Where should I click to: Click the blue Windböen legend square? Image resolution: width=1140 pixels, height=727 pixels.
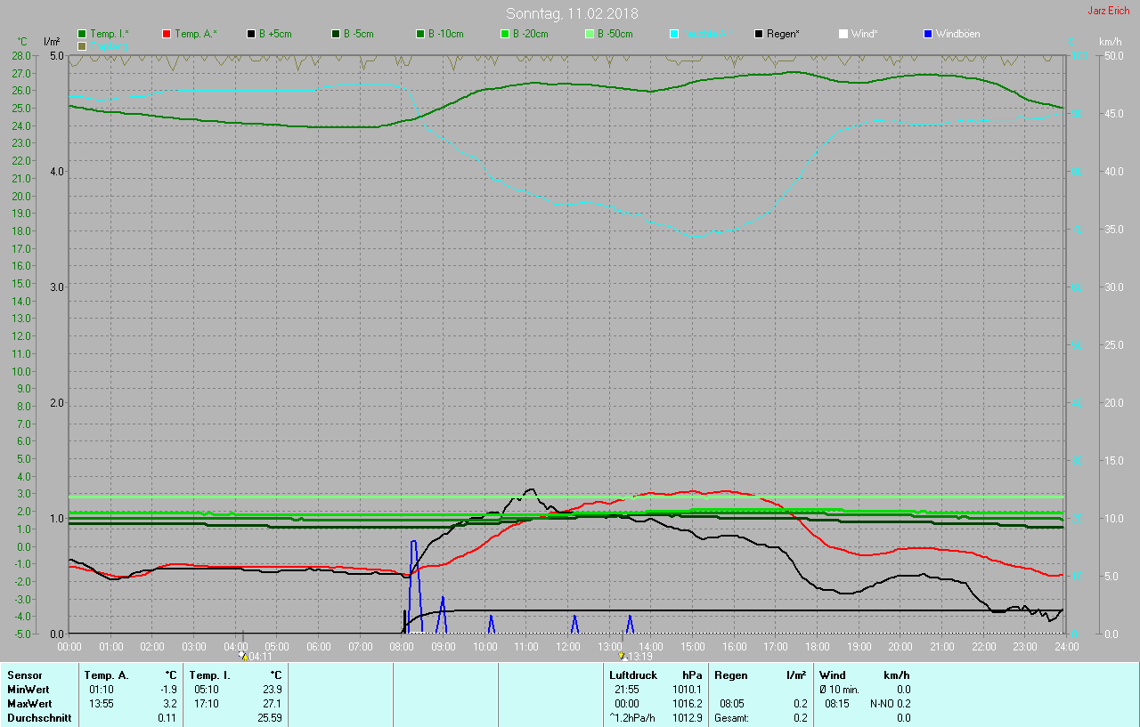click(928, 34)
